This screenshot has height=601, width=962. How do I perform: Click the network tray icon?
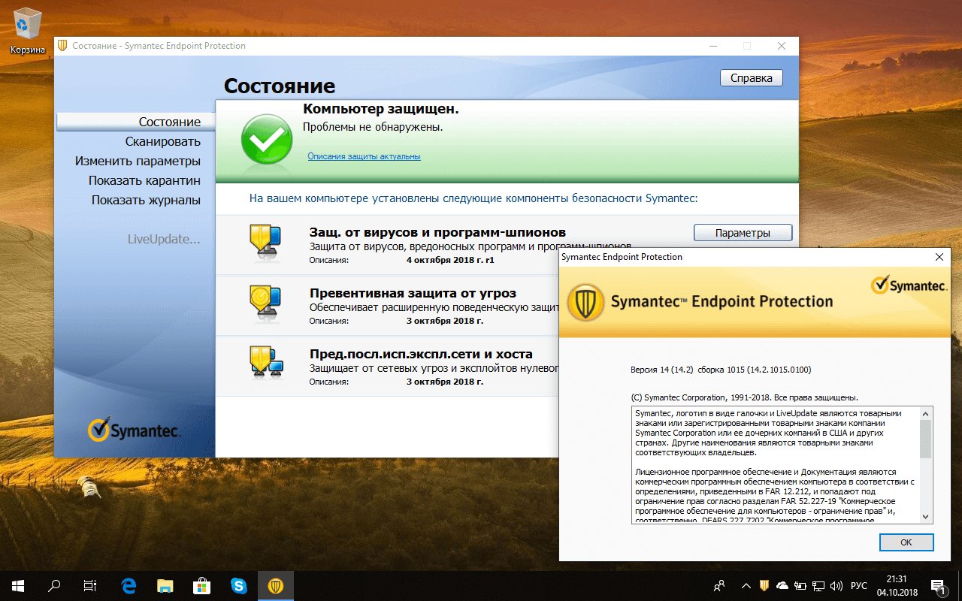[818, 585]
